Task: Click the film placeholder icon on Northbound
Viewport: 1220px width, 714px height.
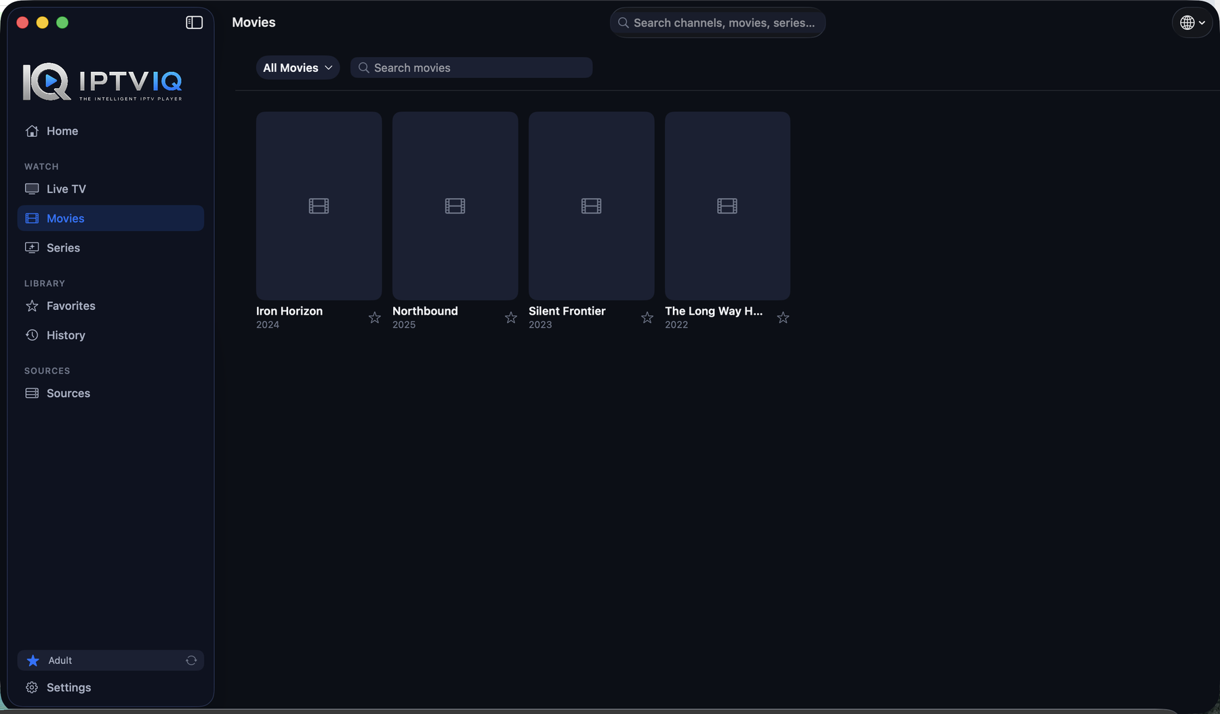Action: click(455, 205)
